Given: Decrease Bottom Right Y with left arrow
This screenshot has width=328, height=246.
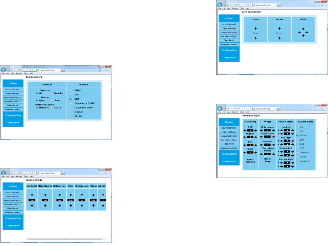Looking at the screenshot, I should point(282,166).
